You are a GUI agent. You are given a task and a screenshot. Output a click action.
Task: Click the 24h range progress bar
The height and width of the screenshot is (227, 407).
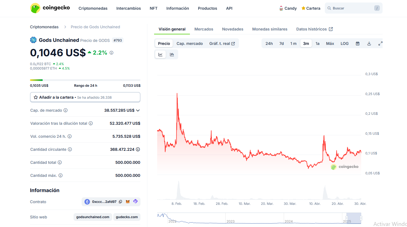point(85,80)
